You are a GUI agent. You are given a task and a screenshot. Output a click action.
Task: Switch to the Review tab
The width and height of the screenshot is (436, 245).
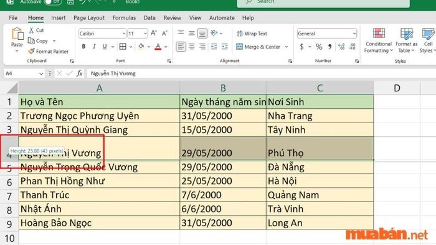[172, 18]
